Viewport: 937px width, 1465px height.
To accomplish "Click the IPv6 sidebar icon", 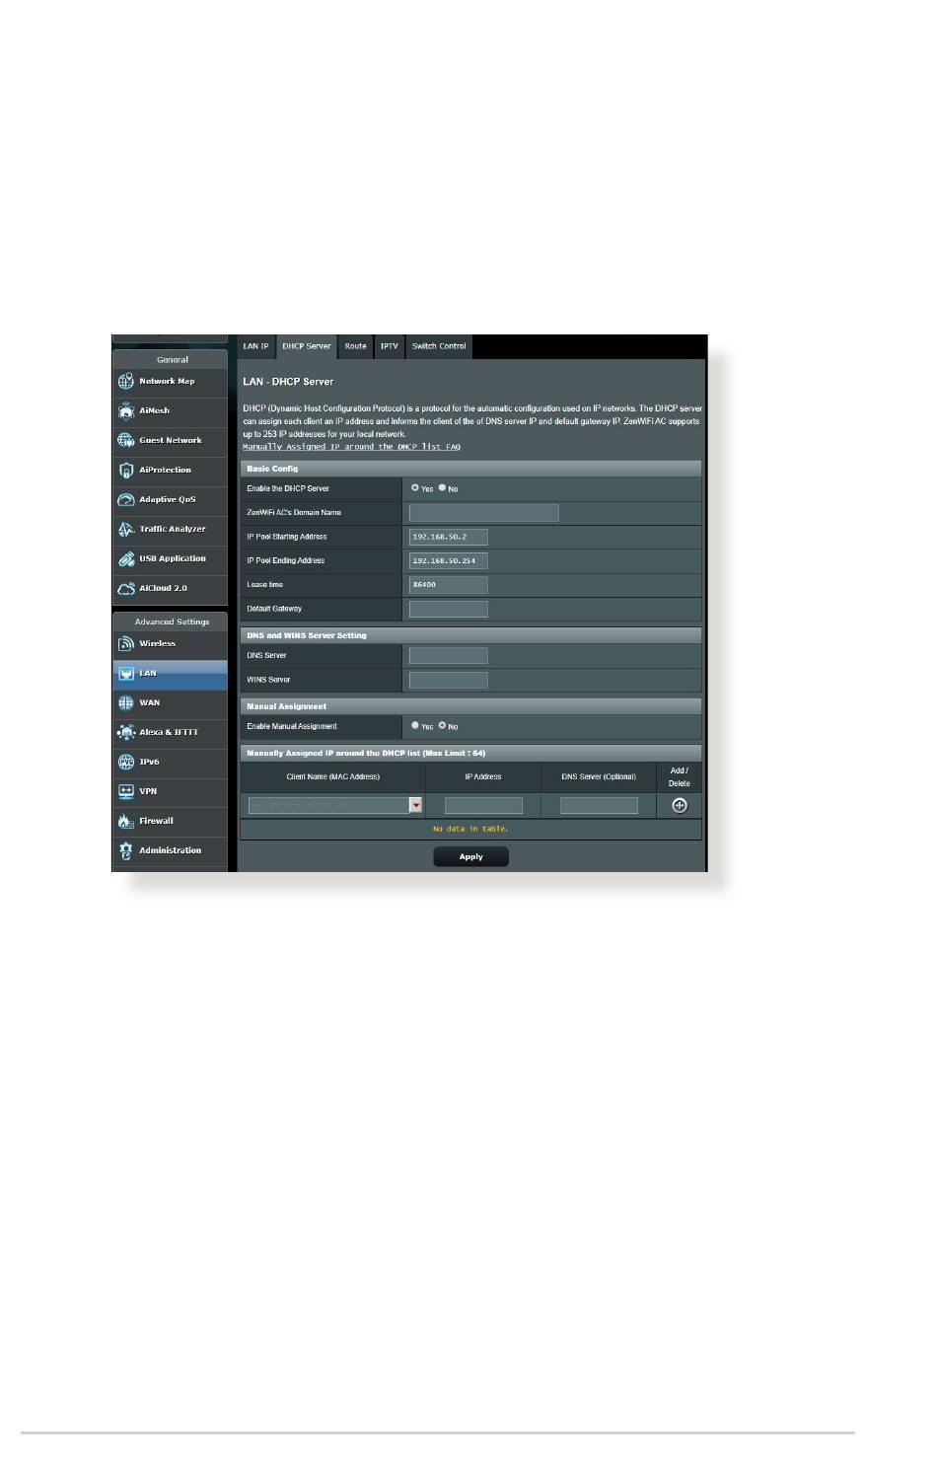I will click(125, 762).
